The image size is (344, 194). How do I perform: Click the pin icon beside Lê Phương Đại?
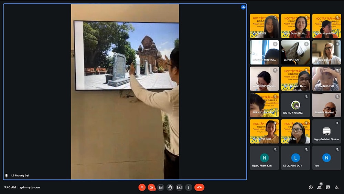click(x=6, y=175)
